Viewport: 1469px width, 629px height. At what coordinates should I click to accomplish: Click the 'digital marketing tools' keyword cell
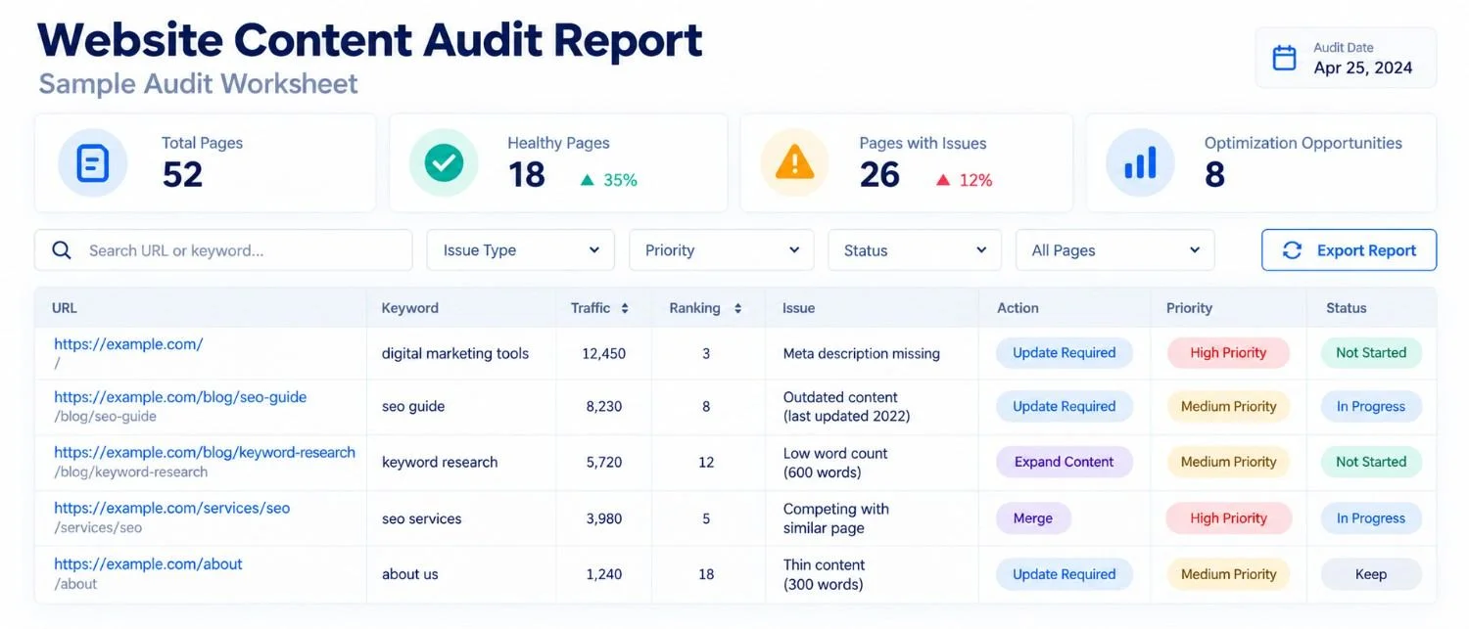pyautogui.click(x=455, y=354)
